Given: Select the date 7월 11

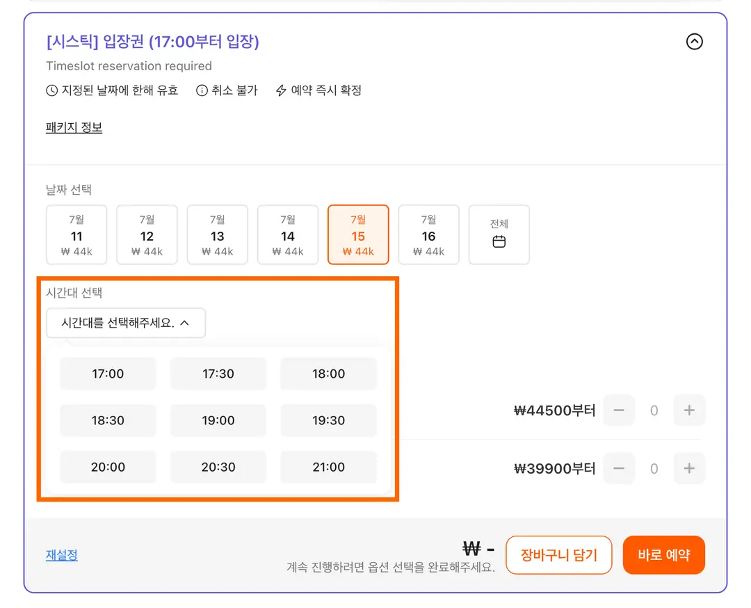Looking at the screenshot, I should coord(76,234).
